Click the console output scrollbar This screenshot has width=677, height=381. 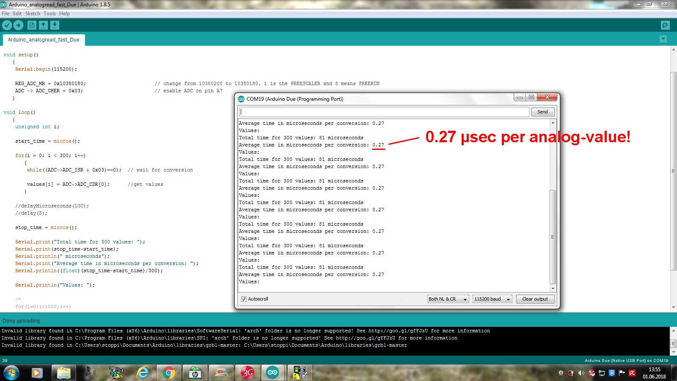[x=673, y=343]
